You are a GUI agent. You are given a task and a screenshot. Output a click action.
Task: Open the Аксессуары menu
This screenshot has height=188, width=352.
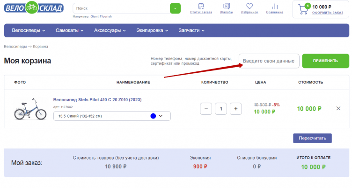[x=110, y=31]
